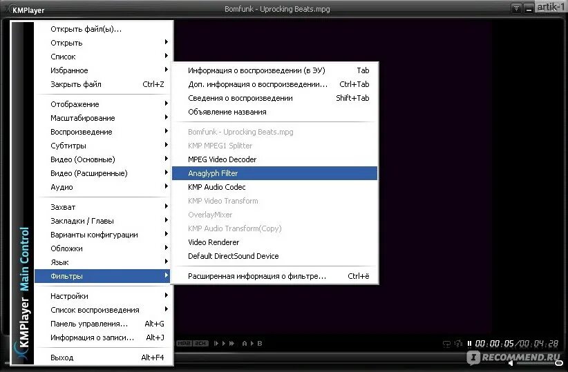The height and width of the screenshot is (372, 568).
Task: Open Варианты конфигурации submenu
Action: click(x=104, y=235)
